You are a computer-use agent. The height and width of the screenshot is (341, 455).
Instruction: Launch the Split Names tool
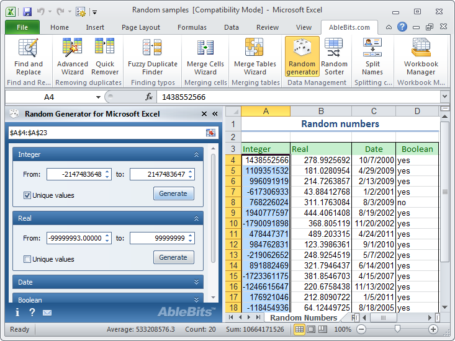pyautogui.click(x=372, y=57)
